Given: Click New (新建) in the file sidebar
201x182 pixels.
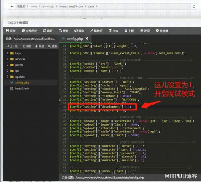Looking at the screenshot, I should click(39, 46).
